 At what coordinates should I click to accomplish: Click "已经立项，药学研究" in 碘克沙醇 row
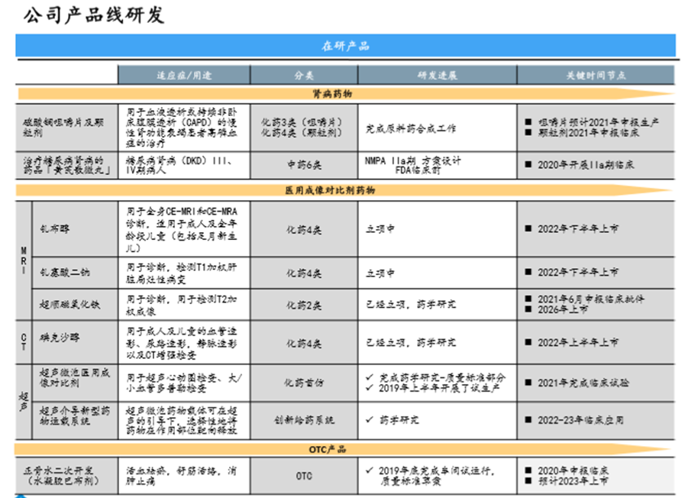pos(411,342)
